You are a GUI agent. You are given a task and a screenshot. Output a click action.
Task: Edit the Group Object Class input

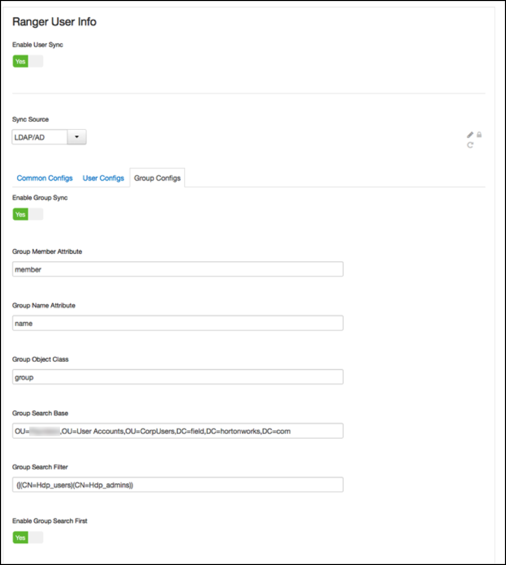click(178, 377)
